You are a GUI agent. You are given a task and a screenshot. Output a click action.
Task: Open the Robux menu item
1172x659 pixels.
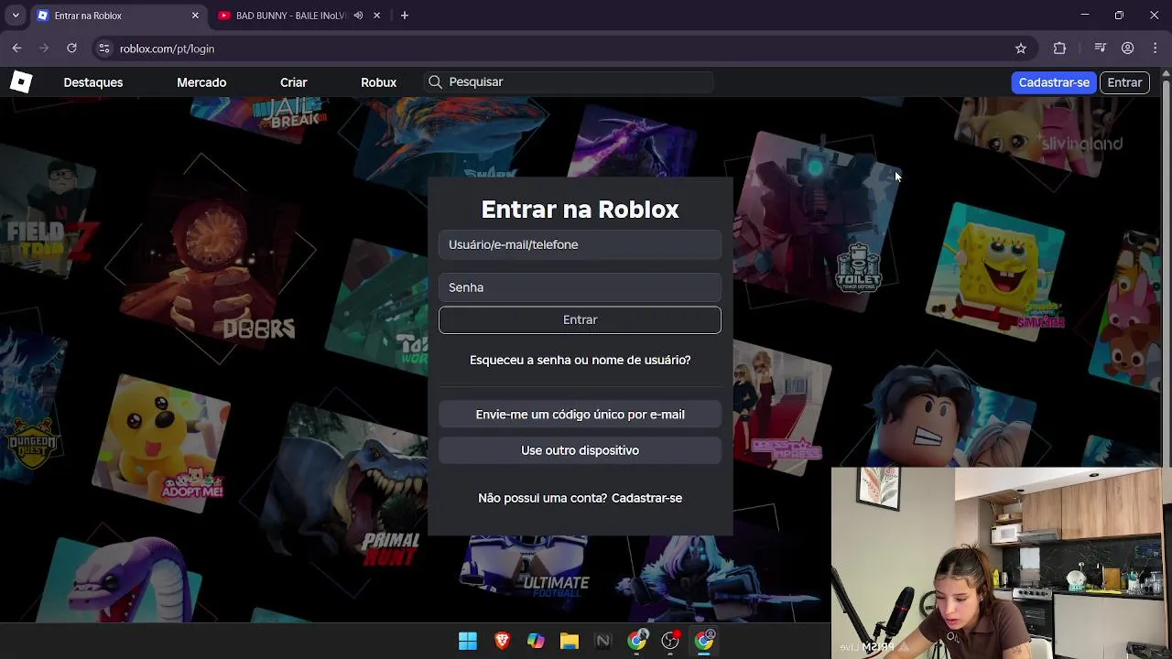click(x=379, y=82)
